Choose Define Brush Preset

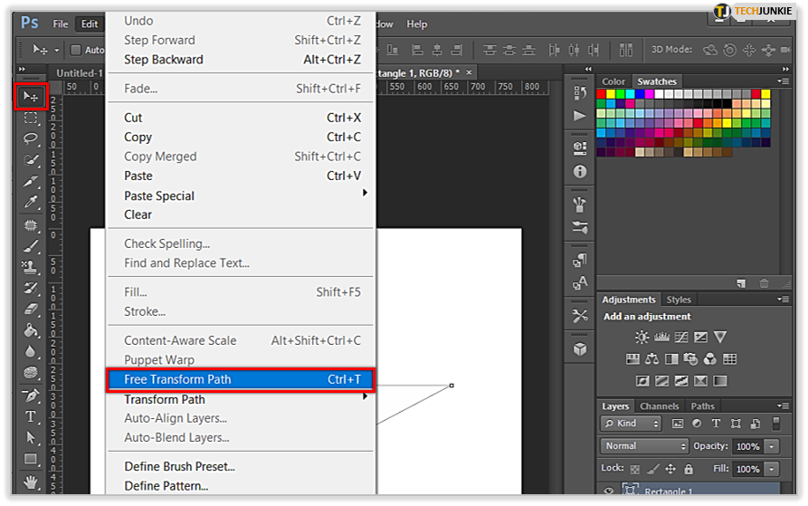click(x=241, y=466)
